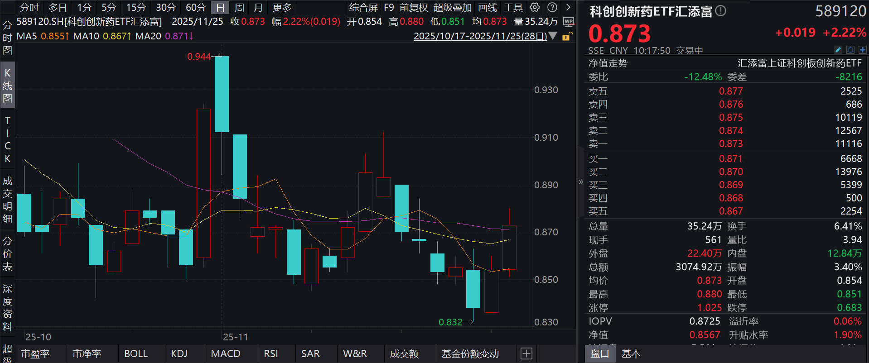Click the pencil edit note icon
Viewport: 869px width, 363px height.
click(838, 50)
